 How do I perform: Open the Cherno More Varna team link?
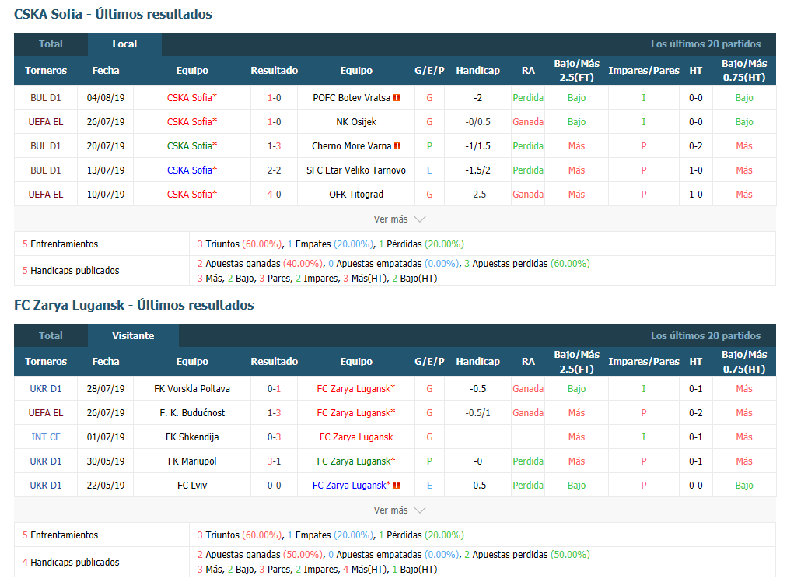352,146
